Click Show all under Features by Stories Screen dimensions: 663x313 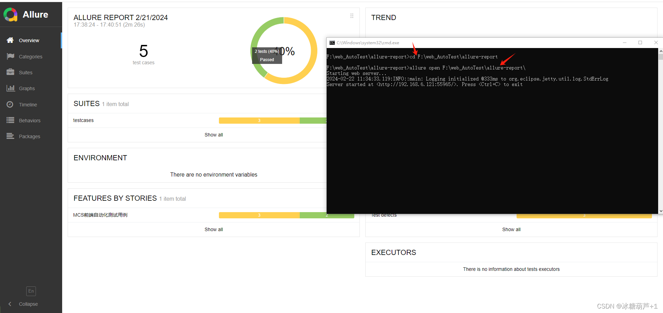coord(214,229)
